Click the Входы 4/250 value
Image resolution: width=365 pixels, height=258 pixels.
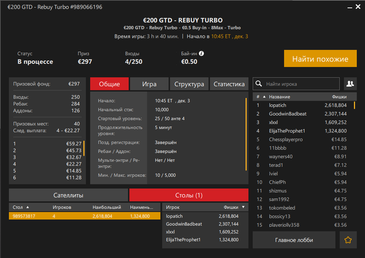133,62
